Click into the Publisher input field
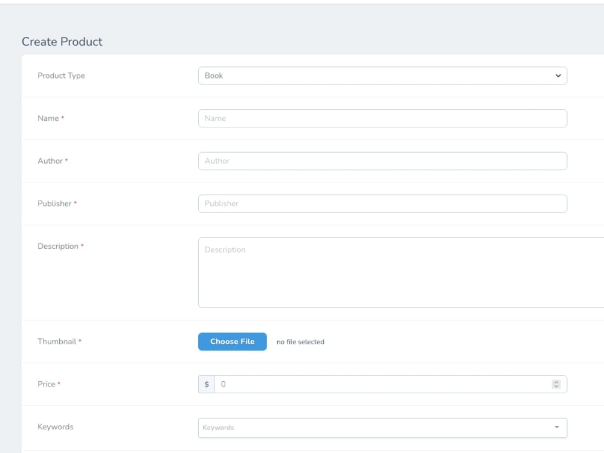Screen dimensions: 604x453 pos(382,204)
